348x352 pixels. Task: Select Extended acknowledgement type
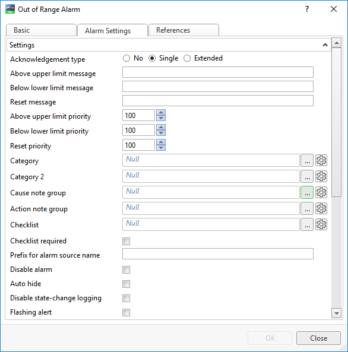(x=187, y=58)
